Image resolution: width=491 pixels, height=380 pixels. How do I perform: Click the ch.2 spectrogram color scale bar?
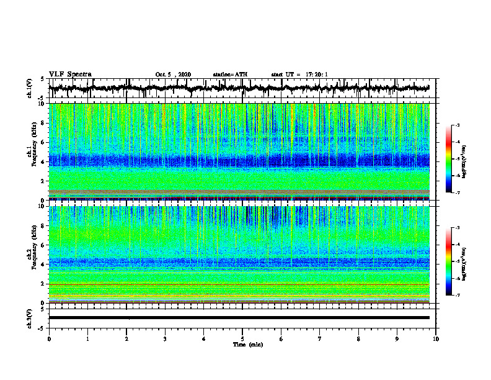pos(448,261)
